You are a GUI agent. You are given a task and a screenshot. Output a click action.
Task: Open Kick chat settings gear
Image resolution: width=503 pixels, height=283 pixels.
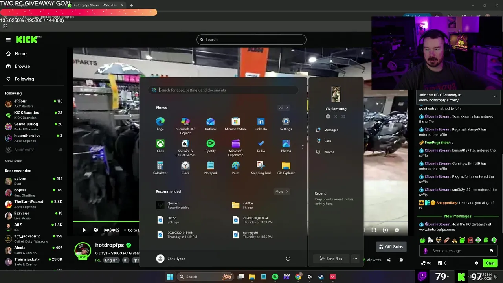coord(477,263)
